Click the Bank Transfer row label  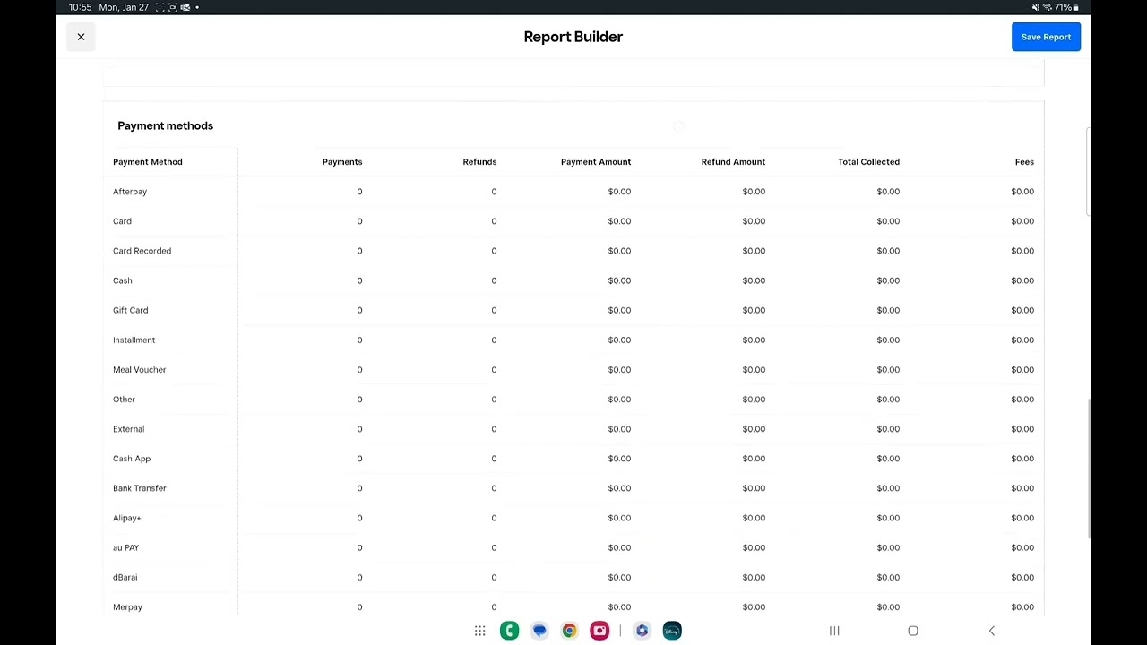[x=140, y=488]
